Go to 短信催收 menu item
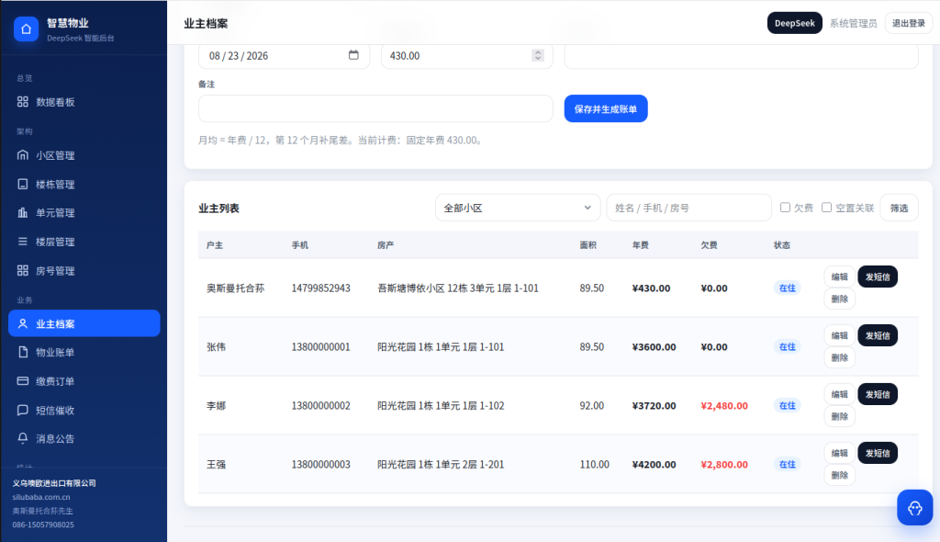This screenshot has width=940, height=542. click(x=84, y=410)
